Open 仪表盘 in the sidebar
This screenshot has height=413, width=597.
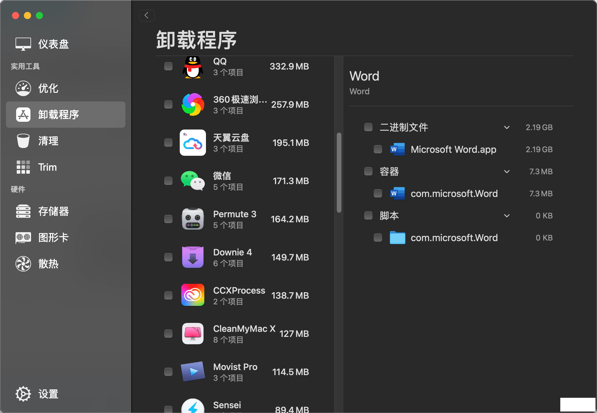pyautogui.click(x=66, y=44)
